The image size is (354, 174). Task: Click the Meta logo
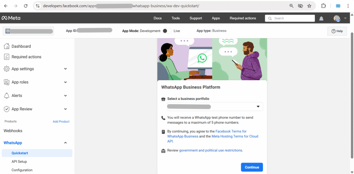11,18
